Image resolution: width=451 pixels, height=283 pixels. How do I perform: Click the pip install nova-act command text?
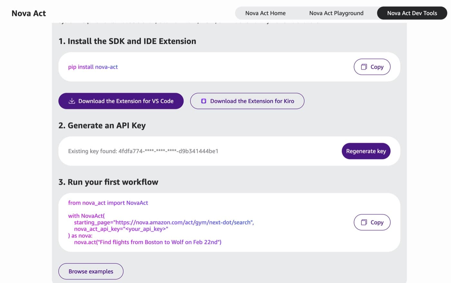click(93, 67)
